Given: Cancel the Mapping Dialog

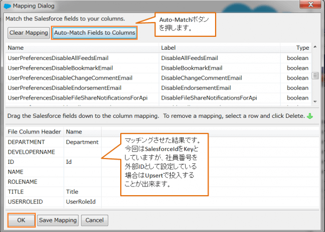Looking at the screenshot, I should [x=94, y=220].
